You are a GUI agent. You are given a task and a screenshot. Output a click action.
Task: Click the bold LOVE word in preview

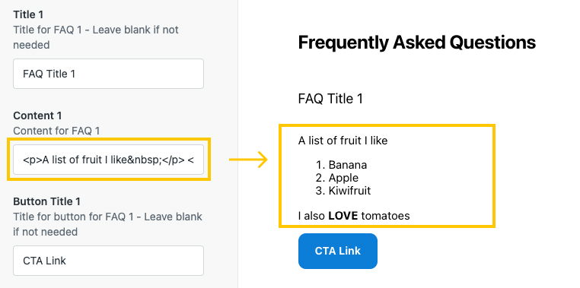pos(343,216)
